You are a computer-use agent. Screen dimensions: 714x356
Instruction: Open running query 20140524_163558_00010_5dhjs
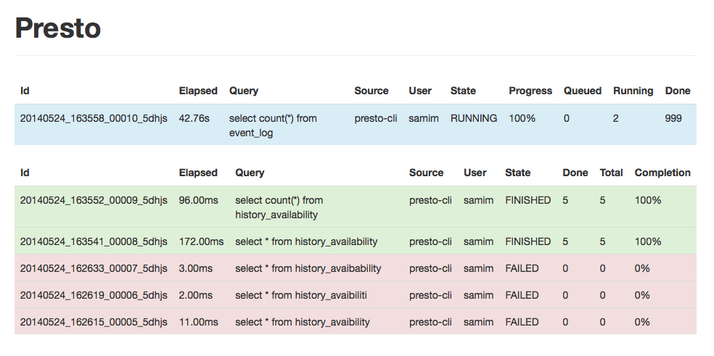94,118
